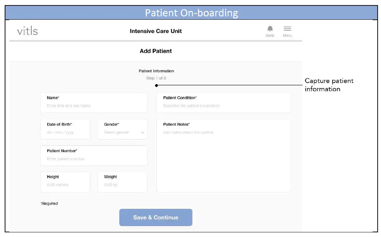Image resolution: width=381 pixels, height=237 pixels.
Task: Click the Step 1 of 3 indicator
Action: (156, 78)
